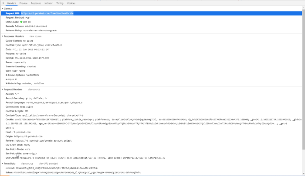Switch to the Preview tab
This screenshot has height=176, width=305.
tap(23, 3)
